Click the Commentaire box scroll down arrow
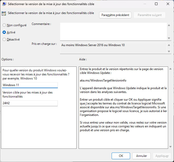The image size is (174, 162). pyautogui.click(x=169, y=38)
